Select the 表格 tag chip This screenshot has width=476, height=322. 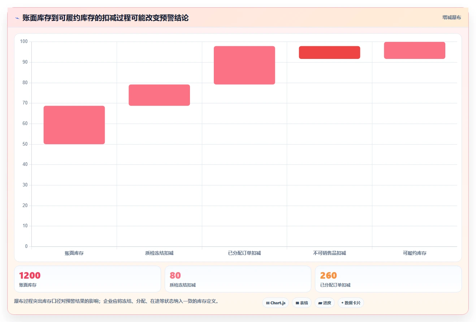click(x=302, y=303)
